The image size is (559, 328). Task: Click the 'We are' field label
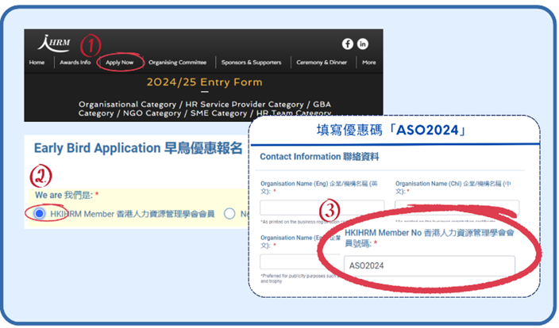[x=67, y=195]
